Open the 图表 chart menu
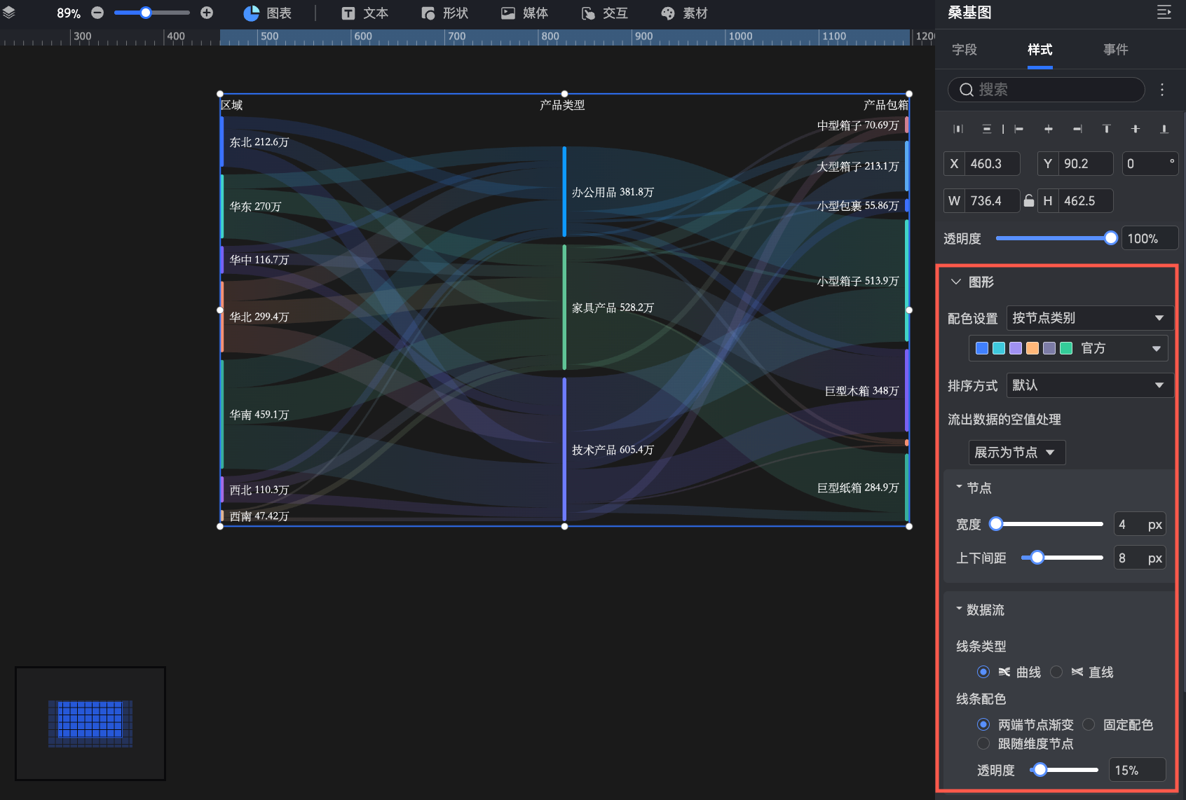This screenshot has width=1186, height=800. [268, 13]
